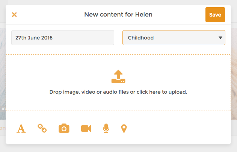
Task: Click the 'Drop image, video or audio files' text
Action: [x=118, y=92]
